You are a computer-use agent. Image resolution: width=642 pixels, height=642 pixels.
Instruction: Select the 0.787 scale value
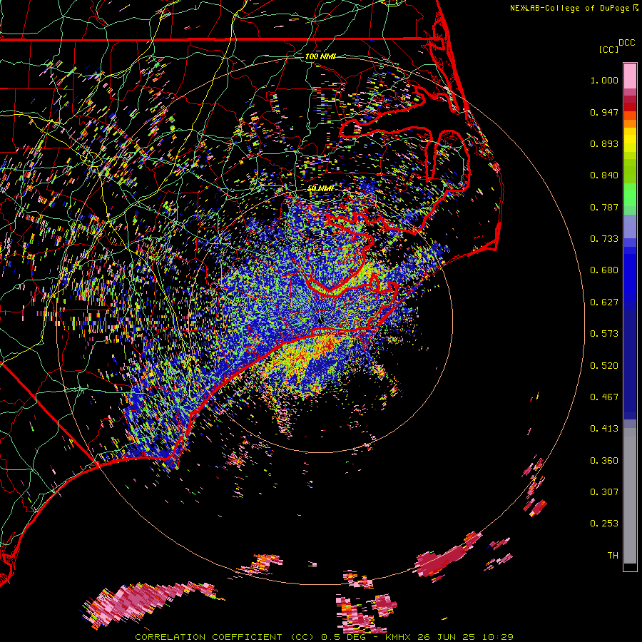click(x=604, y=207)
